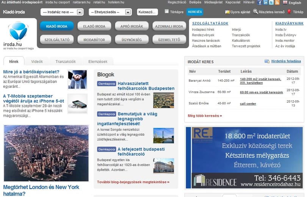Open the Hirdetés feladása link
The image size is (307, 197).
coord(286,61)
